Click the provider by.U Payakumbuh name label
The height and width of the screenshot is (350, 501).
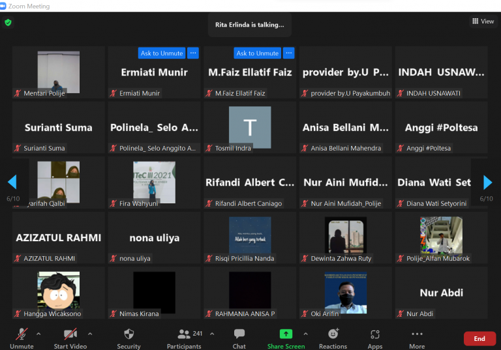[350, 93]
